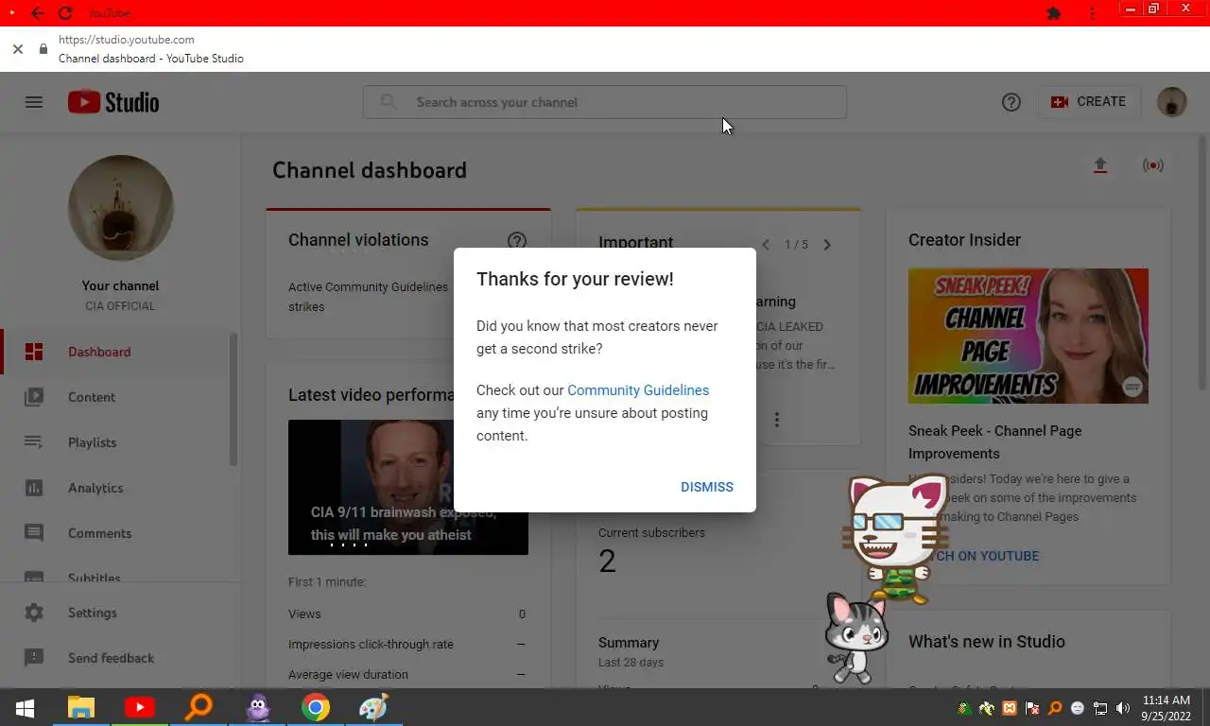The image size is (1210, 726).
Task: Open the Community Guidelines link in dialog
Action: tap(638, 390)
